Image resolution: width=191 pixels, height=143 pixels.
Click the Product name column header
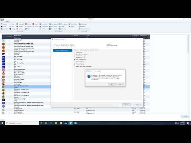click(x=18, y=36)
